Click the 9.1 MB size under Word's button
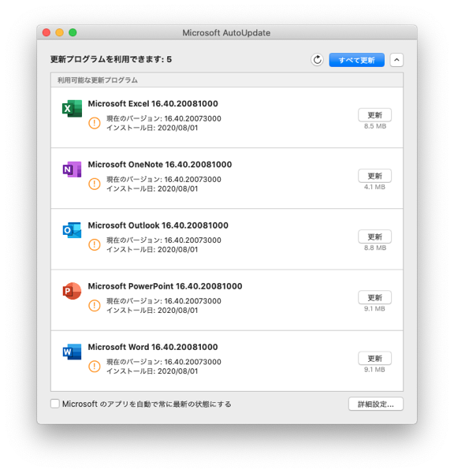This screenshot has height=473, width=454. point(374,370)
